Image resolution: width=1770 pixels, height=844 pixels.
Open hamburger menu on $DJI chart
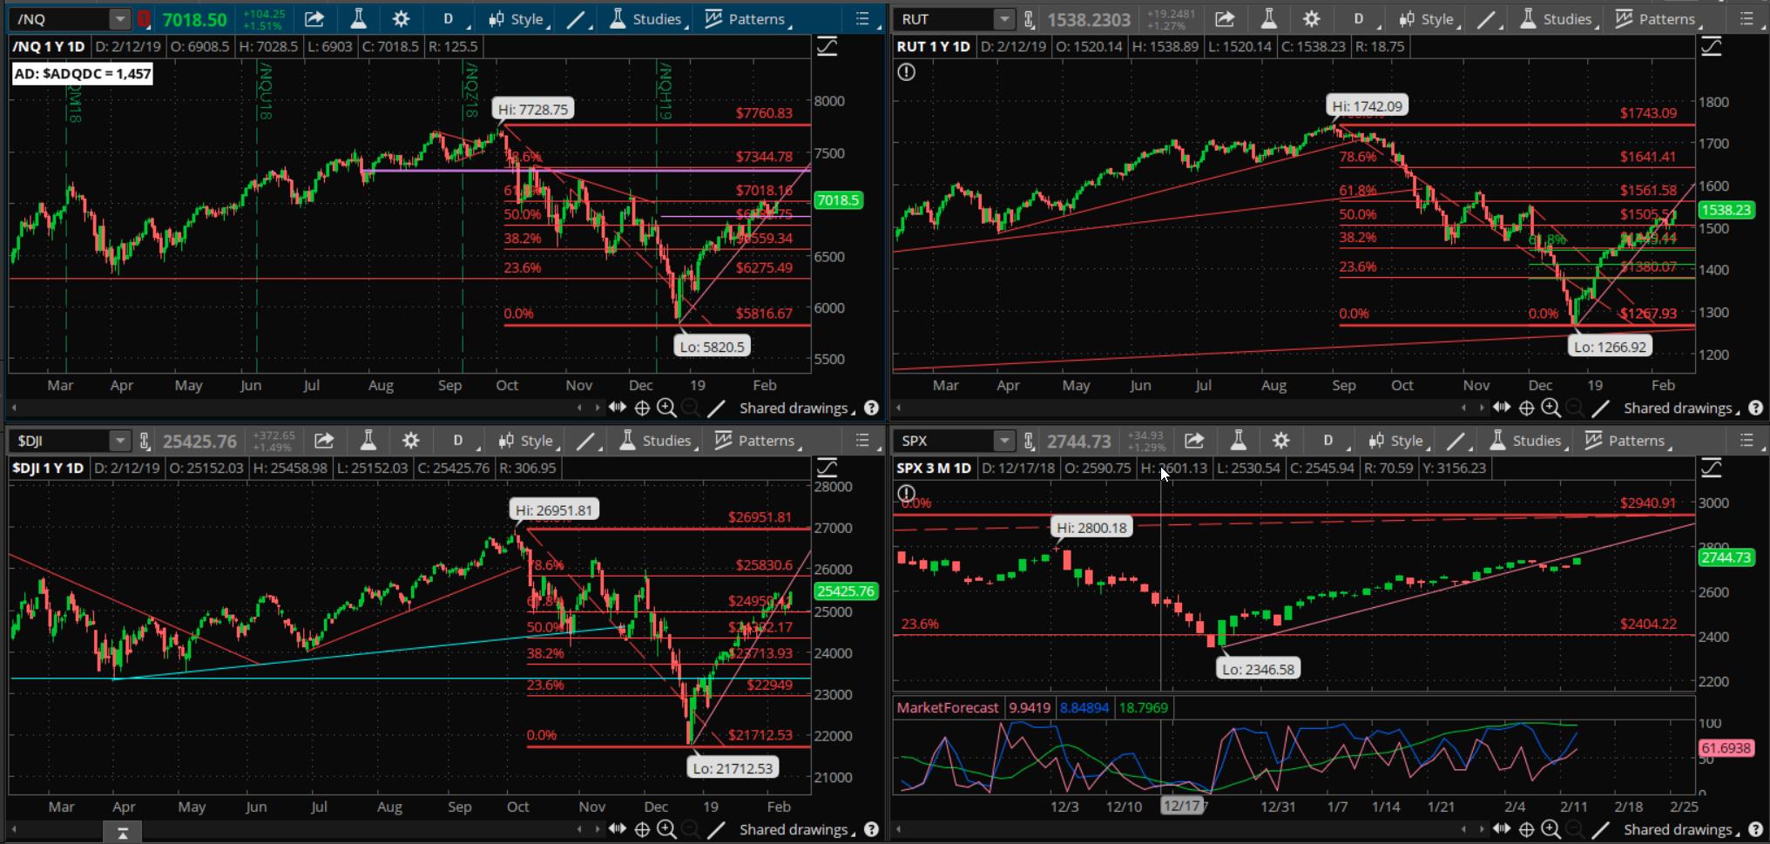tap(862, 441)
